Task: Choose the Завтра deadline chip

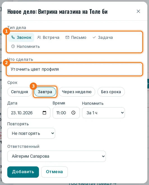Action: point(45,92)
